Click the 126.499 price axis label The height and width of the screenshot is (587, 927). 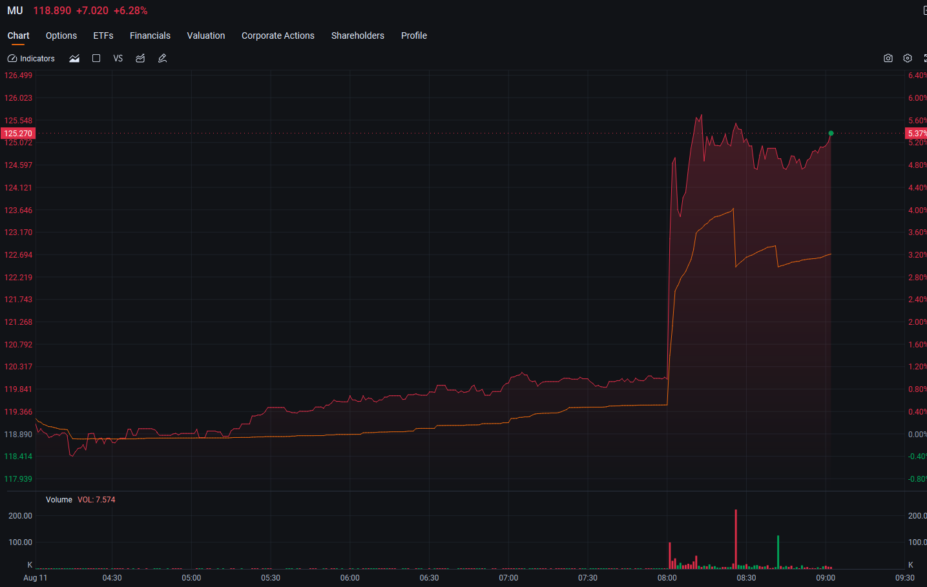[x=18, y=76]
